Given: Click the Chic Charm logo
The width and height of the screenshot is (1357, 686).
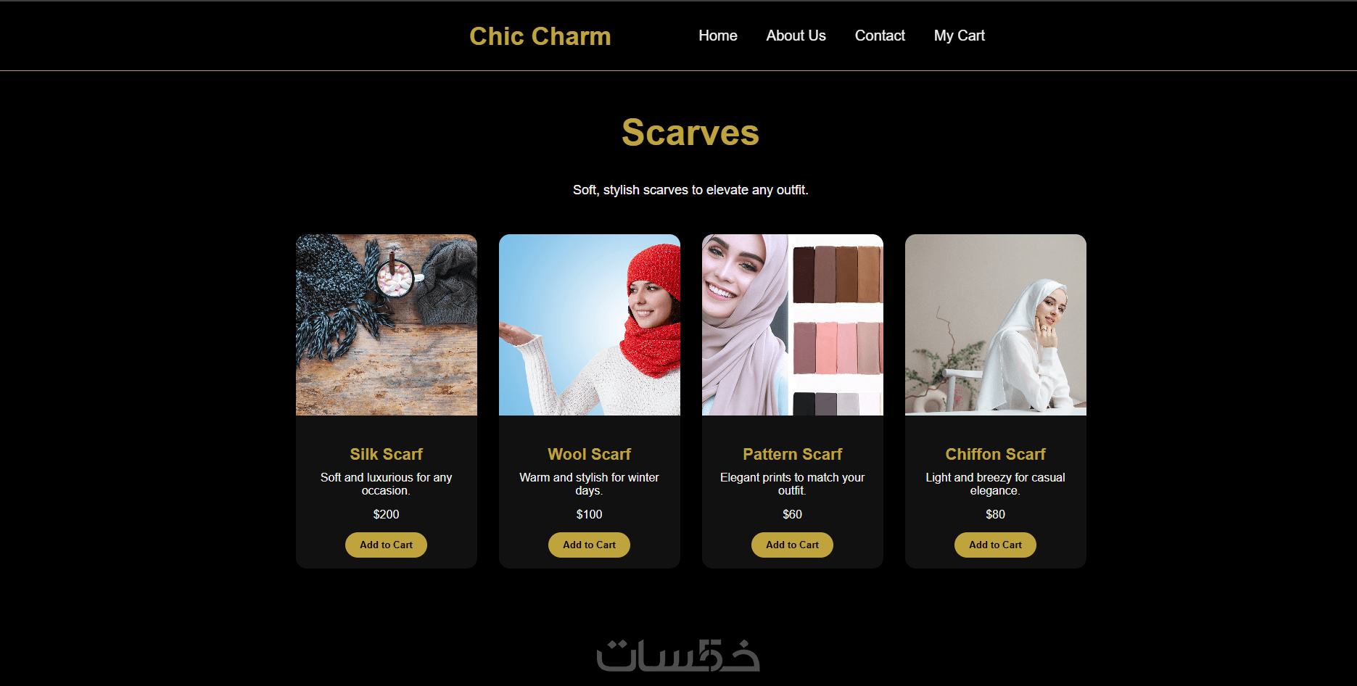Looking at the screenshot, I should coord(540,36).
